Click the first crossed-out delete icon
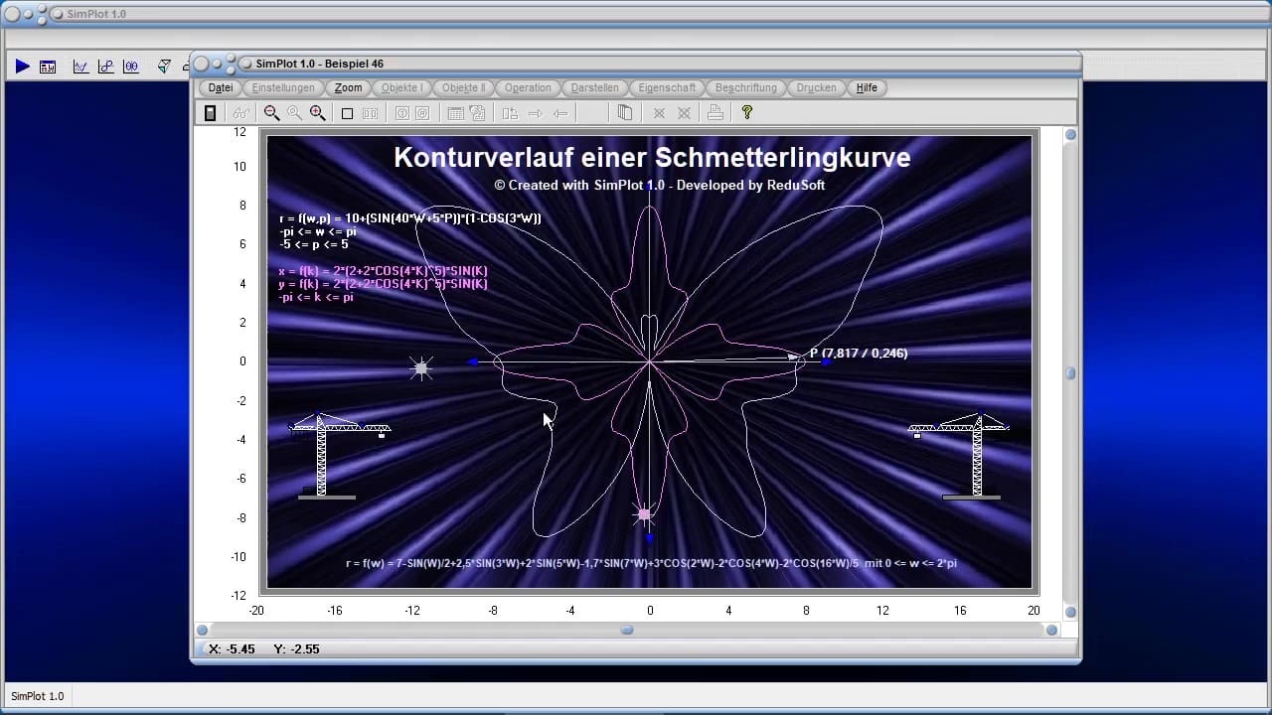This screenshot has height=715, width=1272. [x=659, y=113]
